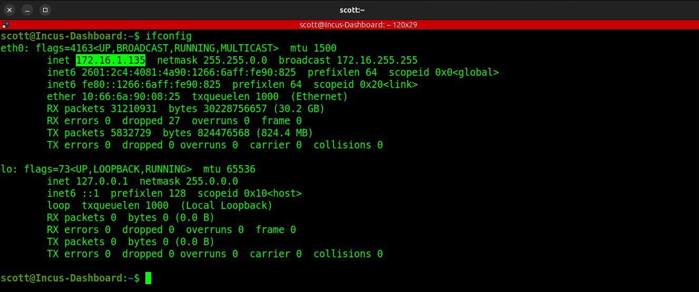The image size is (699, 292).
Task: Open the terminal grouping icon menu
Action: pos(5,25)
